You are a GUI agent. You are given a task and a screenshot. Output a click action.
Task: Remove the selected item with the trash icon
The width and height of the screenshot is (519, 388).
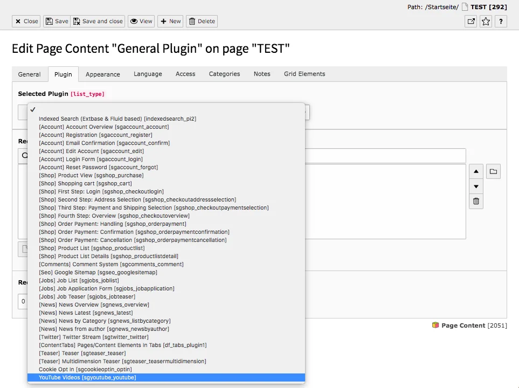click(x=476, y=201)
